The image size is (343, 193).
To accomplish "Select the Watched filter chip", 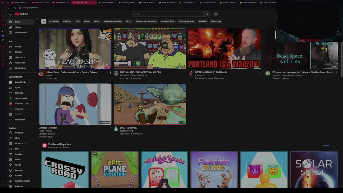I will tap(203, 21).
